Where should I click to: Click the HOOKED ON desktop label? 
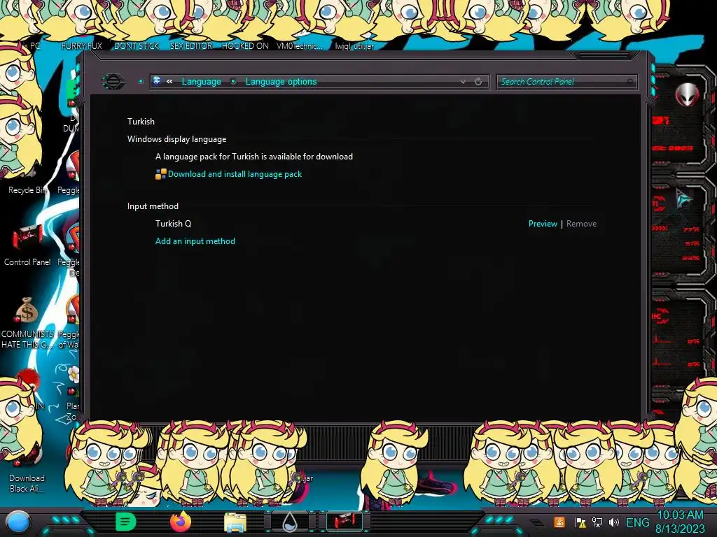coord(245,46)
